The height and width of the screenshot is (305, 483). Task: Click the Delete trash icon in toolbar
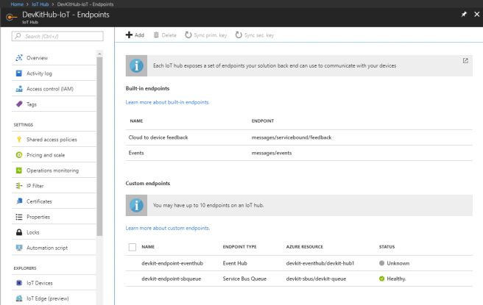pos(156,35)
